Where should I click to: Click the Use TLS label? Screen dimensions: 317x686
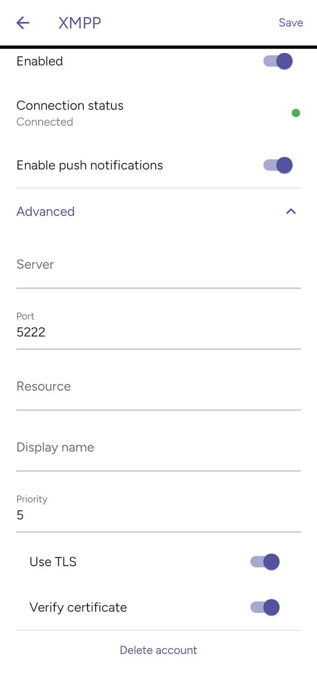53,562
